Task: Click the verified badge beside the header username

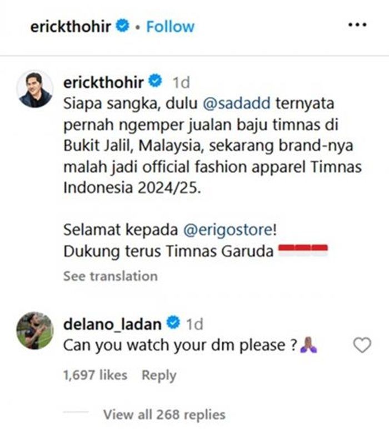Action: (122, 26)
